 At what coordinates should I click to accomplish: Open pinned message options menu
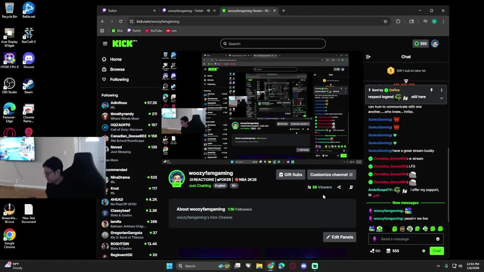coord(441,90)
